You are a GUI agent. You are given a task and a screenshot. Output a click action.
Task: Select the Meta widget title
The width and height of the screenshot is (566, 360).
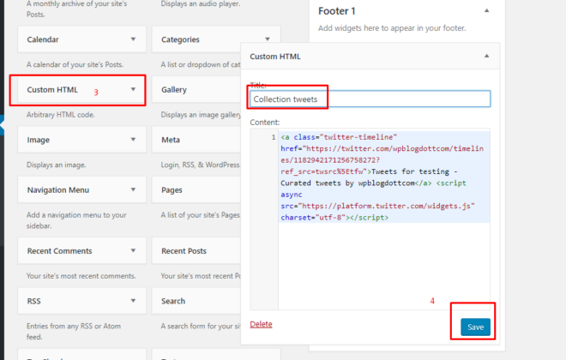point(171,140)
